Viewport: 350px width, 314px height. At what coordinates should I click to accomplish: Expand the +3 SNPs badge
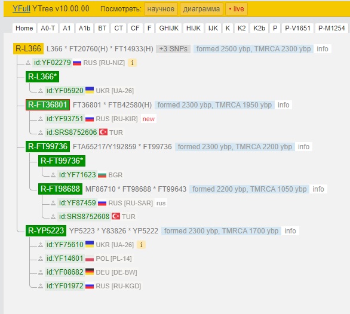(173, 48)
